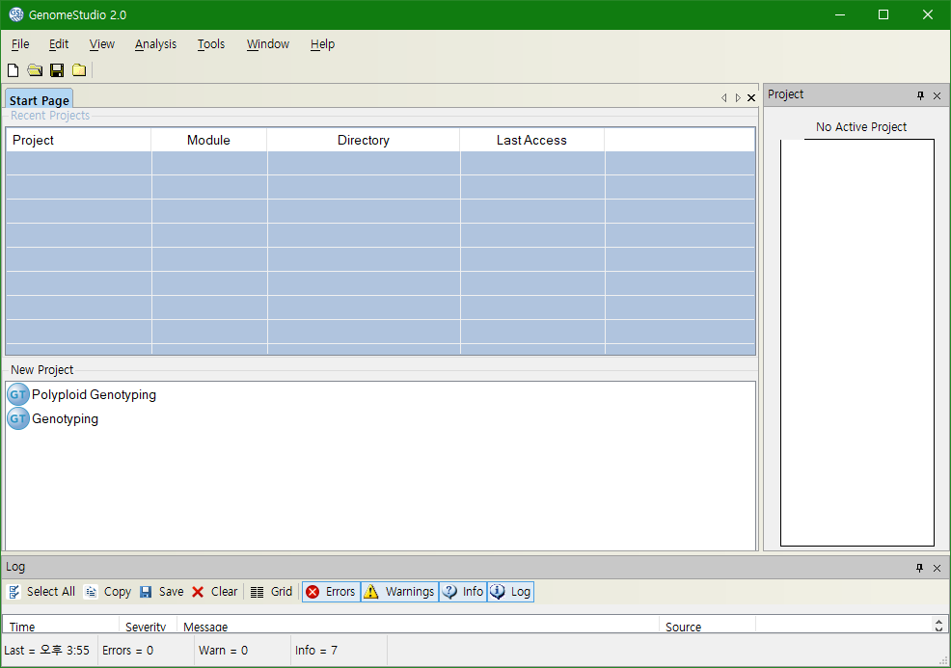This screenshot has width=951, height=668.
Task: Click the Open Project folder icon
Action: pyautogui.click(x=35, y=70)
